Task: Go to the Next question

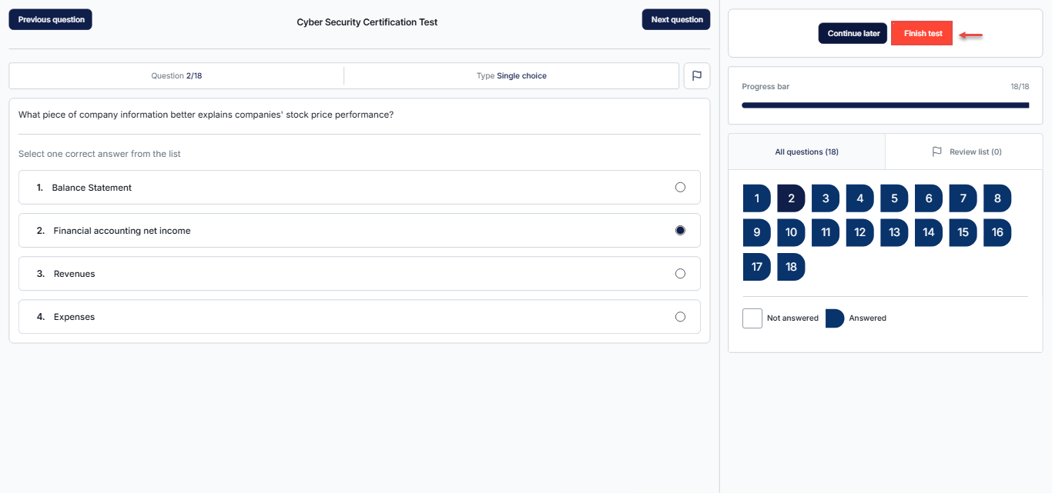Action: point(676,20)
